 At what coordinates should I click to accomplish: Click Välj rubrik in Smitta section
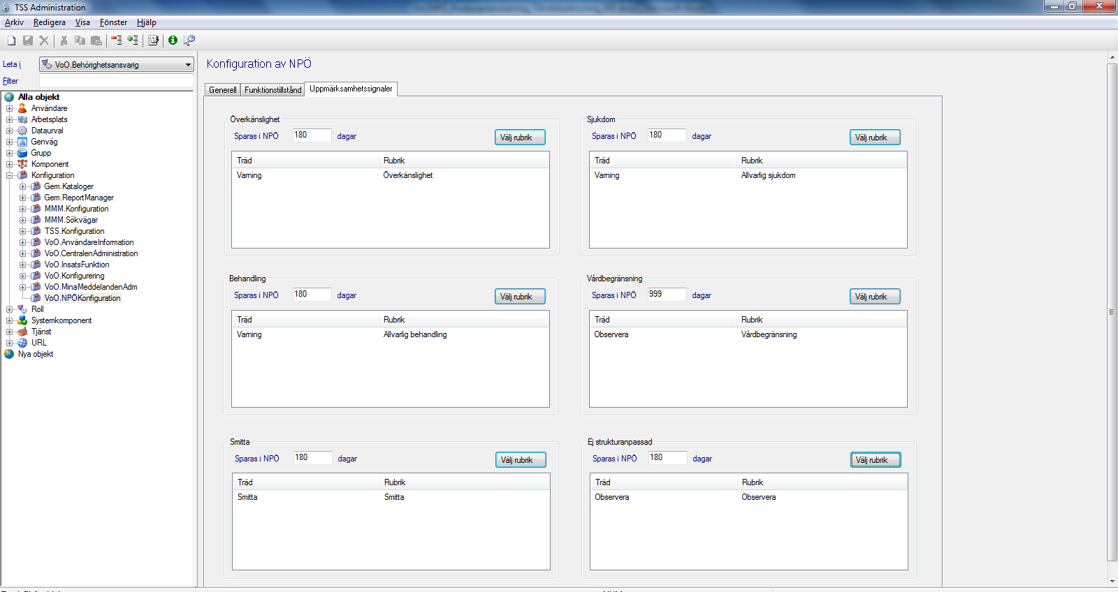(x=521, y=460)
